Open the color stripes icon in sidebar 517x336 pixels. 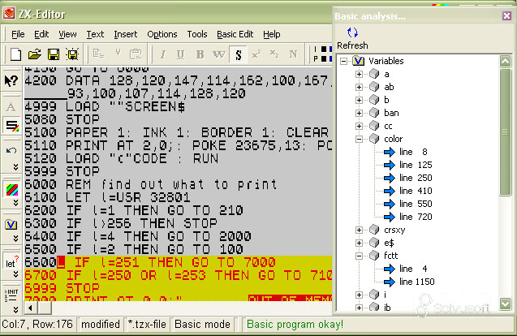tap(12, 190)
